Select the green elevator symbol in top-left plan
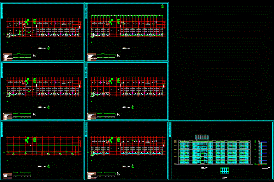 point(35,21)
